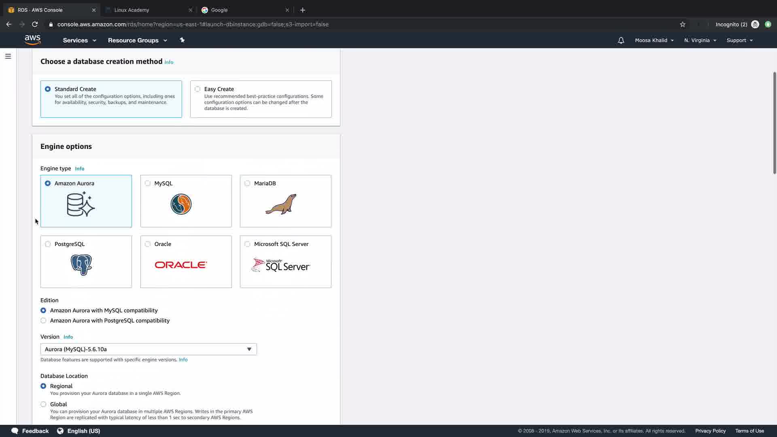
Task: Expand the Version dropdown Aurora (MySQL)-5.6.10a
Action: pyautogui.click(x=149, y=349)
